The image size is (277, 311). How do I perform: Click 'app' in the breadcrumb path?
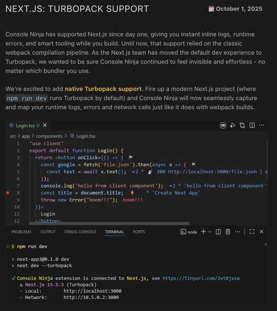pyautogui.click(x=26, y=136)
